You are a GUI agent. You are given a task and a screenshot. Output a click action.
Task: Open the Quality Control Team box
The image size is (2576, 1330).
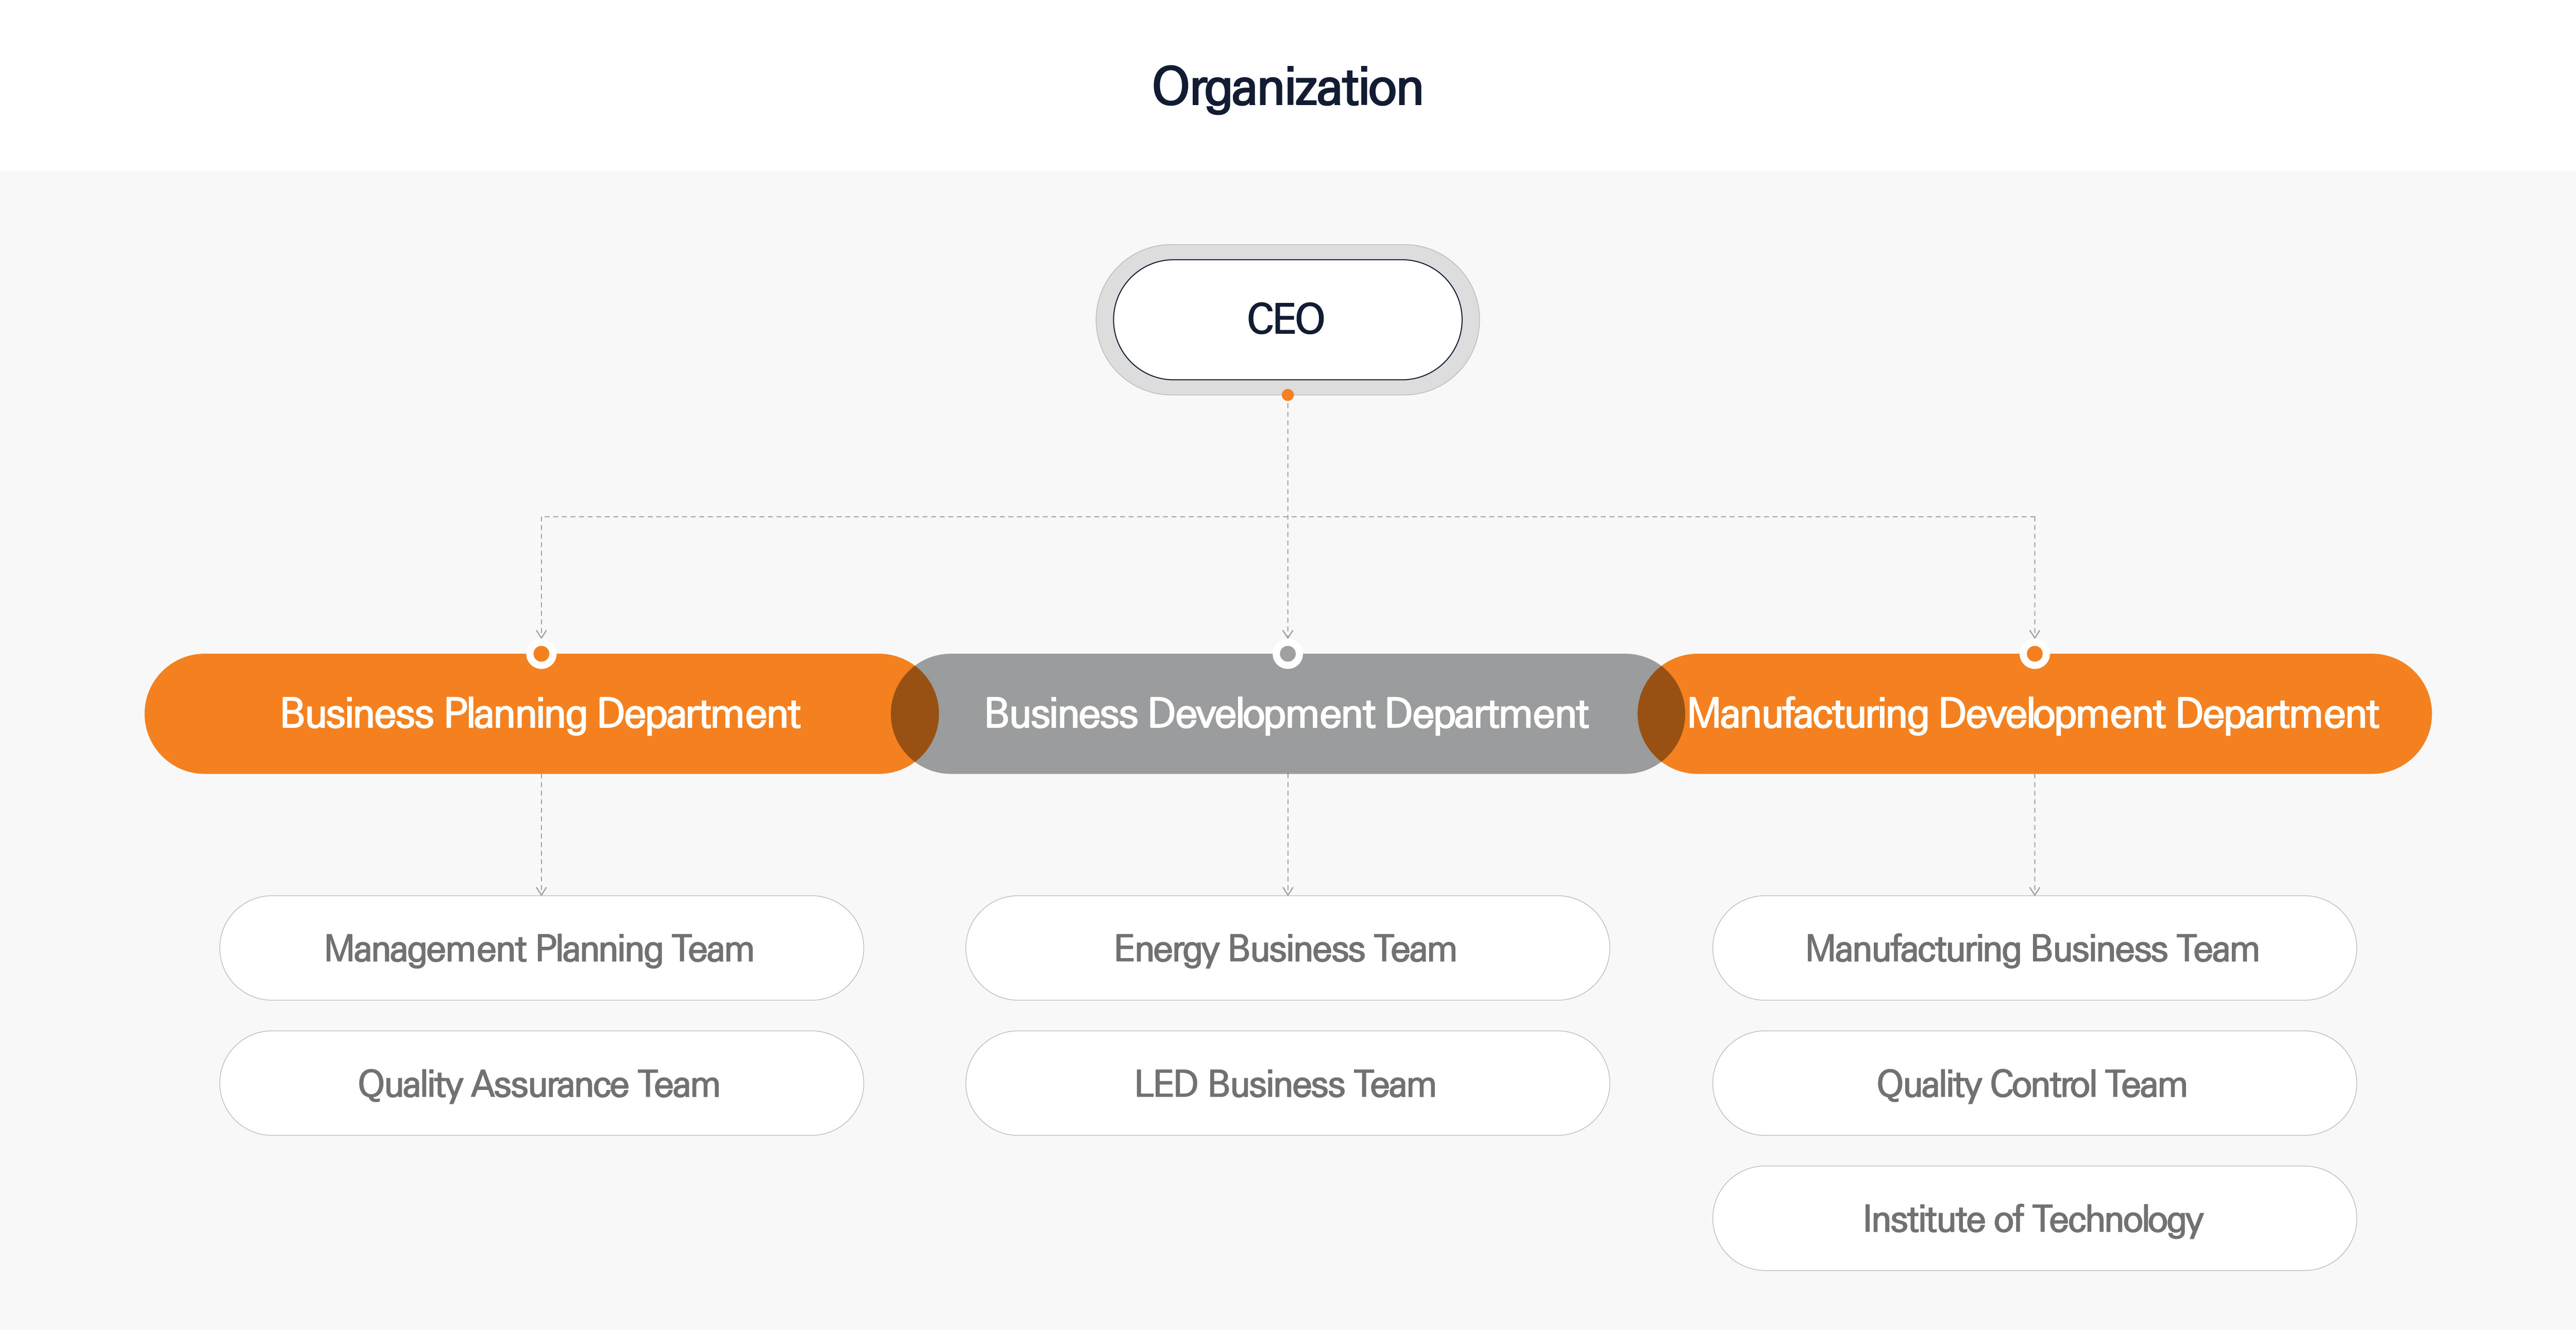(2034, 1083)
